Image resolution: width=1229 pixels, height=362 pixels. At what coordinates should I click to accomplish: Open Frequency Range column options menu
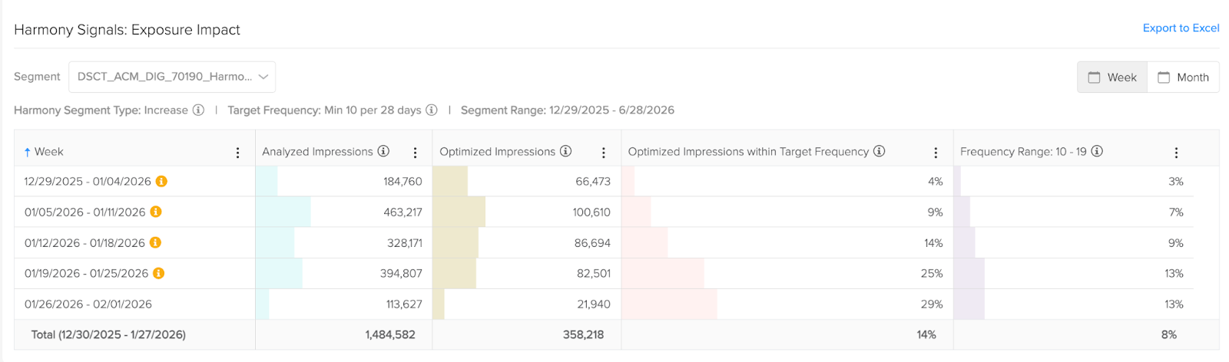1176,153
